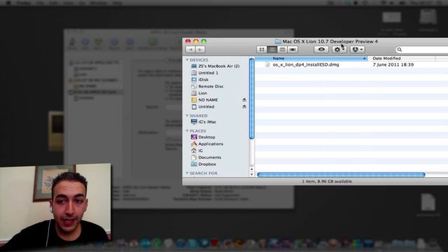Viewport: 448px width, 252px height.
Task: Click the Quick Look eye button
Action: pyautogui.click(x=321, y=50)
